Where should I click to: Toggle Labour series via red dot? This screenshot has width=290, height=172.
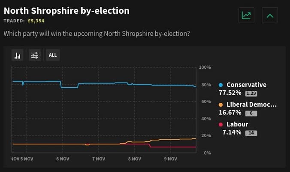click(x=221, y=125)
